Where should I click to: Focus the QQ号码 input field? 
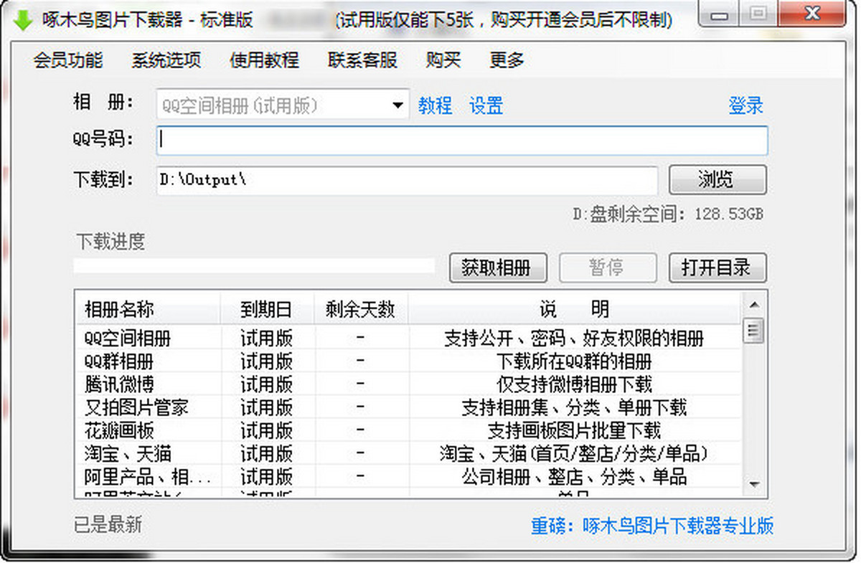[x=461, y=141]
